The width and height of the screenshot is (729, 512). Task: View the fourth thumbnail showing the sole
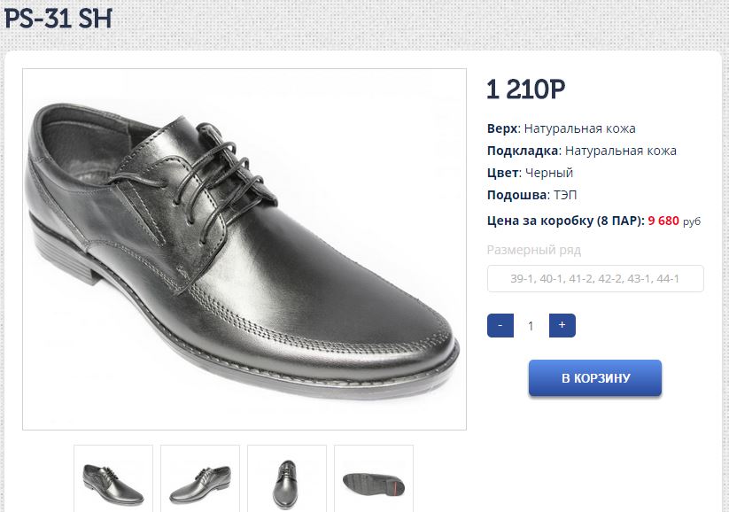373,478
